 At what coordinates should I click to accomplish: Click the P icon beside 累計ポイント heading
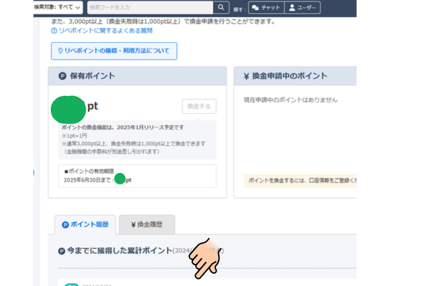61,251
